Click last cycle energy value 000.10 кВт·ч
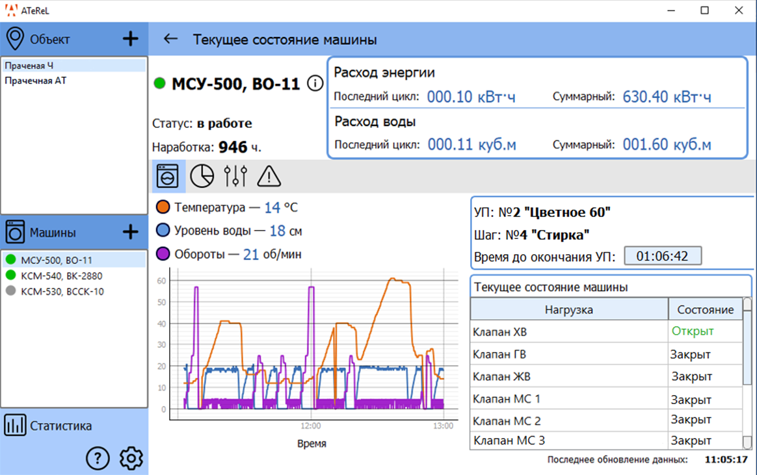 [471, 97]
